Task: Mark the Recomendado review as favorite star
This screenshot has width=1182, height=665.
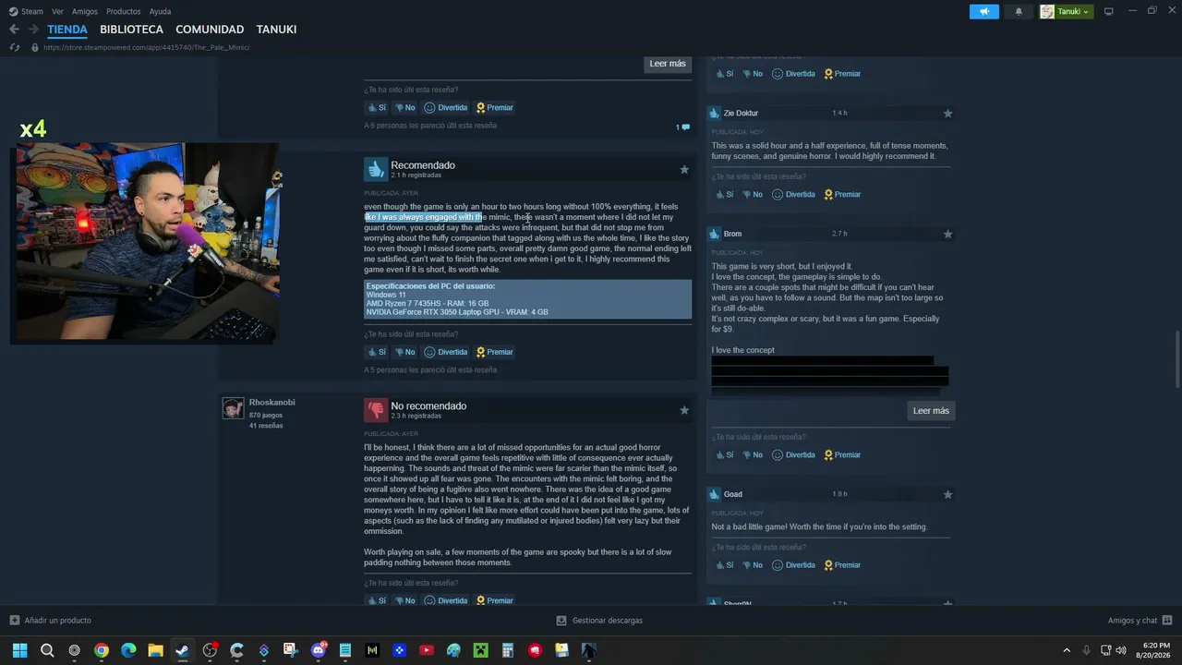Action: 684,169
